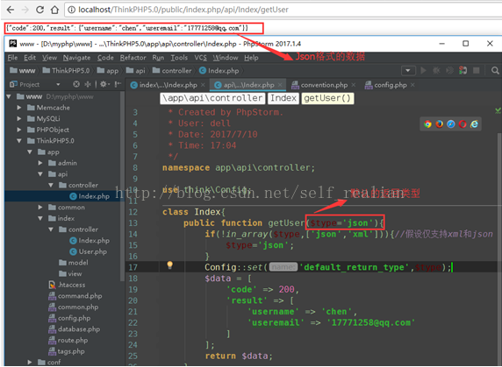Select tags.php in project tree

click(67, 351)
